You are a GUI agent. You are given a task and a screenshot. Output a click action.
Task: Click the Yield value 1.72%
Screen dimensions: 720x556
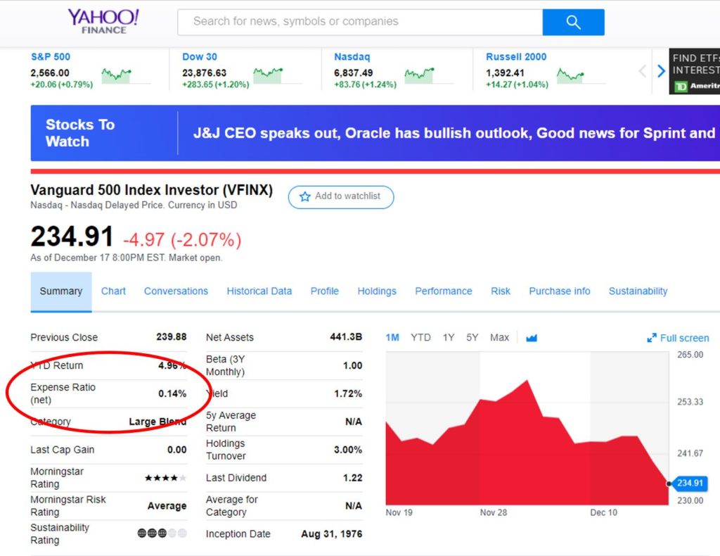click(x=348, y=393)
